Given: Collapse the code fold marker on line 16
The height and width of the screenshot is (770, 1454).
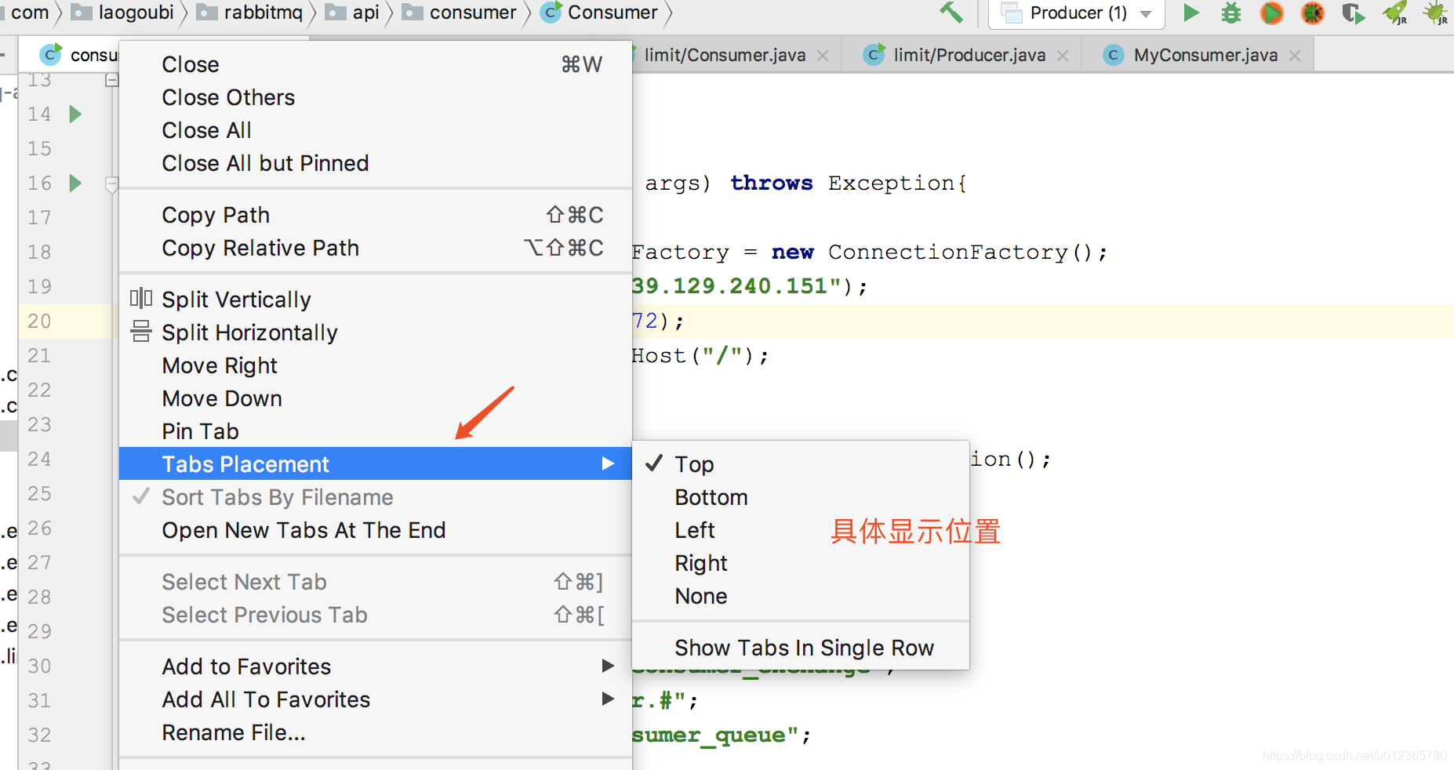Looking at the screenshot, I should (x=111, y=184).
